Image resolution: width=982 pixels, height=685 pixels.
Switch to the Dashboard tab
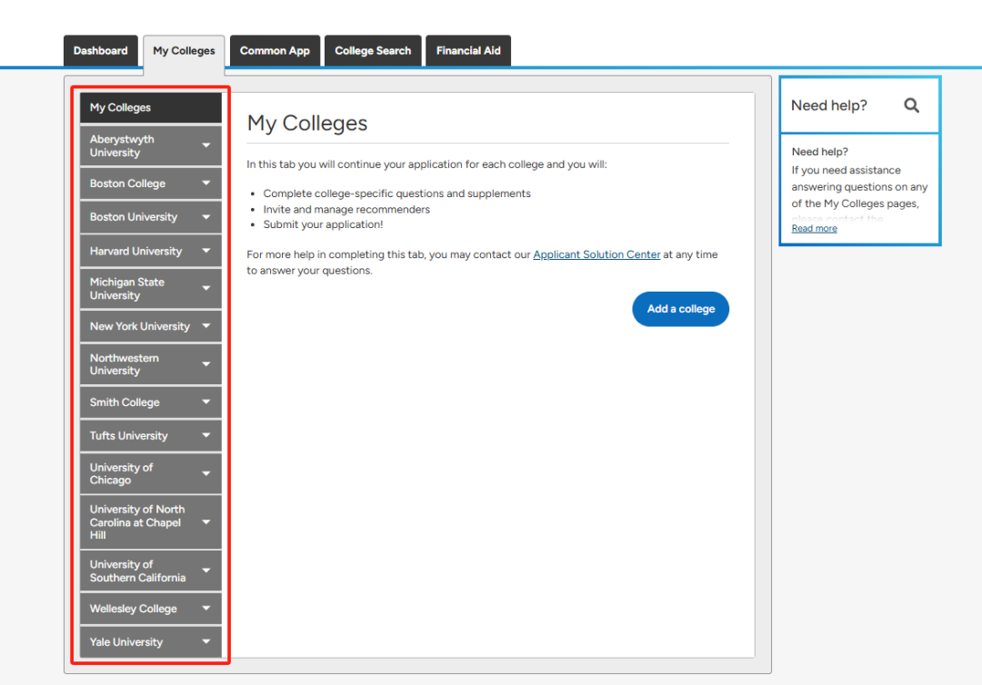point(100,51)
